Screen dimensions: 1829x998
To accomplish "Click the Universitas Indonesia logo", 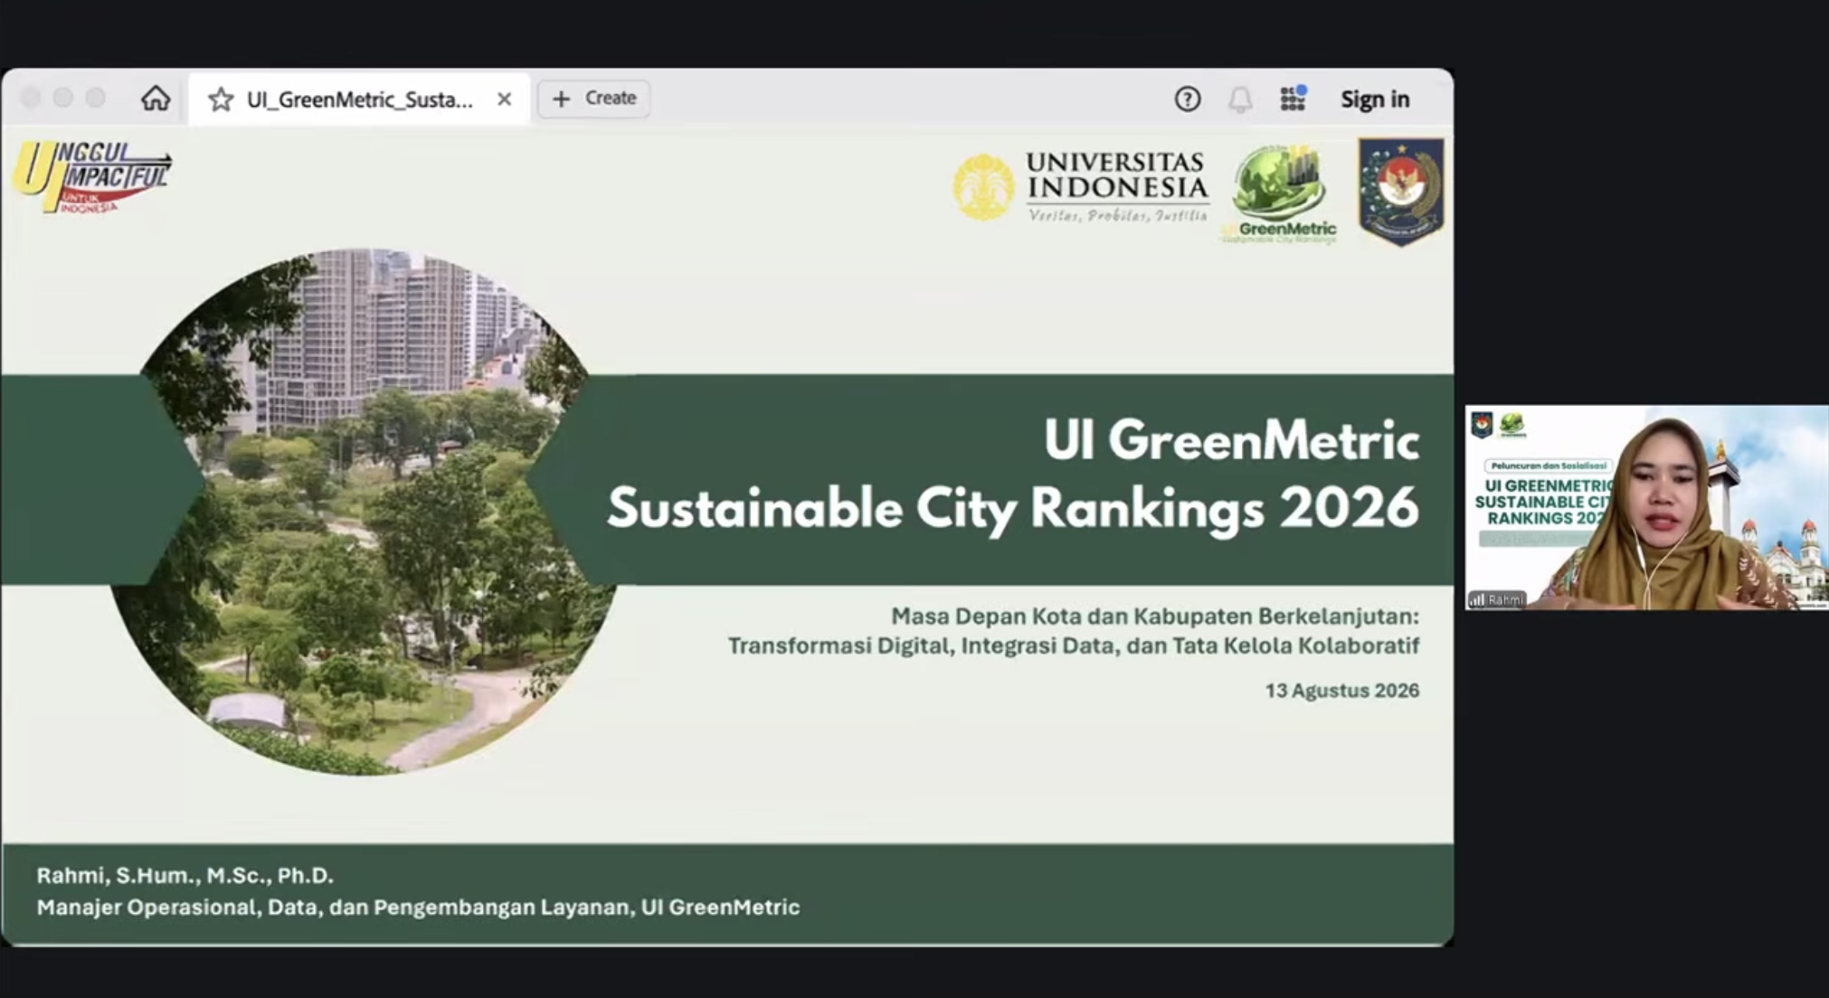I will point(1081,187).
